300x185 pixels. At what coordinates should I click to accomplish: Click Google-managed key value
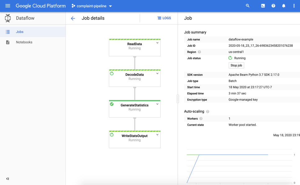tap(243, 100)
